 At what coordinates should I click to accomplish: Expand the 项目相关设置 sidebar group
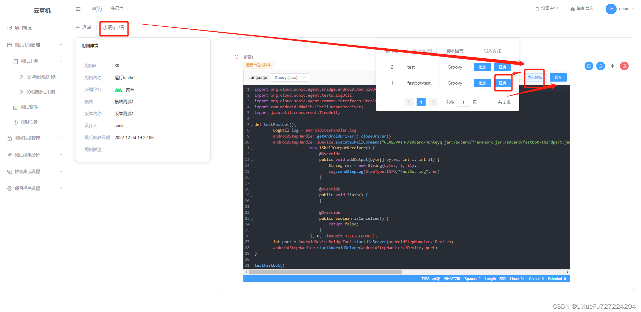coord(34,188)
